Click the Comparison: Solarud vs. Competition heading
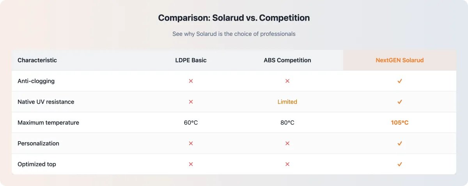Viewport: 468px width, 186px height. pyautogui.click(x=234, y=18)
